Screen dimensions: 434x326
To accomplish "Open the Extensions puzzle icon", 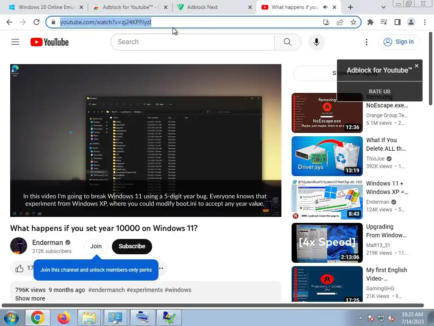I will pos(370,22).
